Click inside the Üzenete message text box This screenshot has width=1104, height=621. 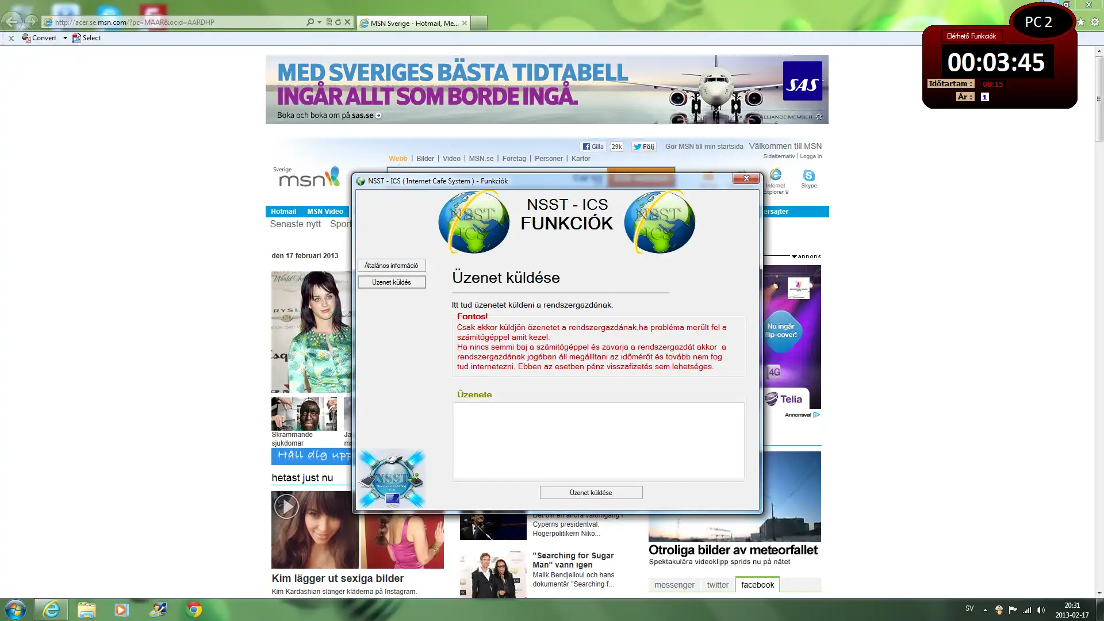(x=598, y=440)
